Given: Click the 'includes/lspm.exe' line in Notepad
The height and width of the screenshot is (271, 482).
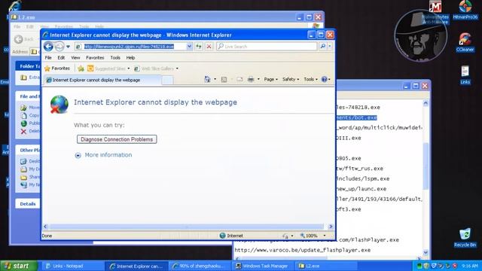Looking at the screenshot, I should pos(363,178).
